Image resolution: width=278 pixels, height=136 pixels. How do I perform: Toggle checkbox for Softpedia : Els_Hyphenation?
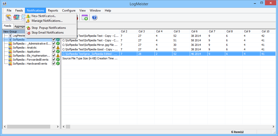(54, 55)
